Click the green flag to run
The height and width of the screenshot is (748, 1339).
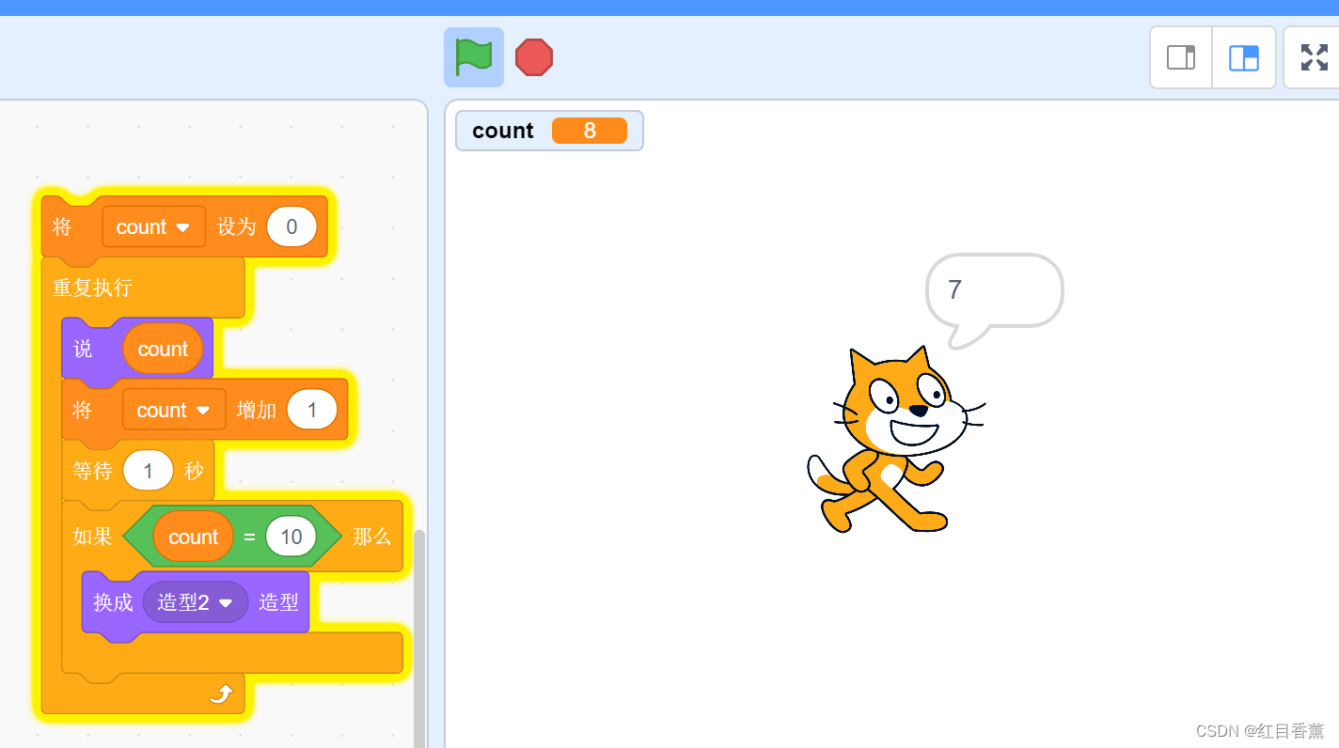(474, 57)
